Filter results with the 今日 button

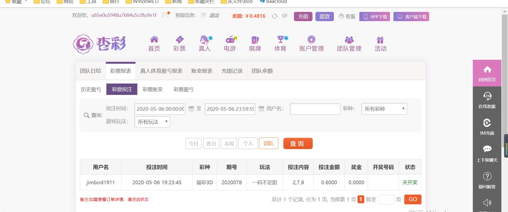pyautogui.click(x=193, y=144)
